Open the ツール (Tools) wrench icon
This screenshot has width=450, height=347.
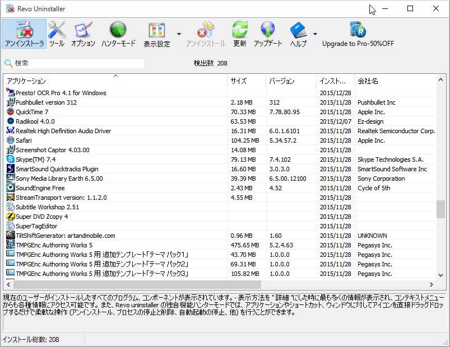pos(57,34)
